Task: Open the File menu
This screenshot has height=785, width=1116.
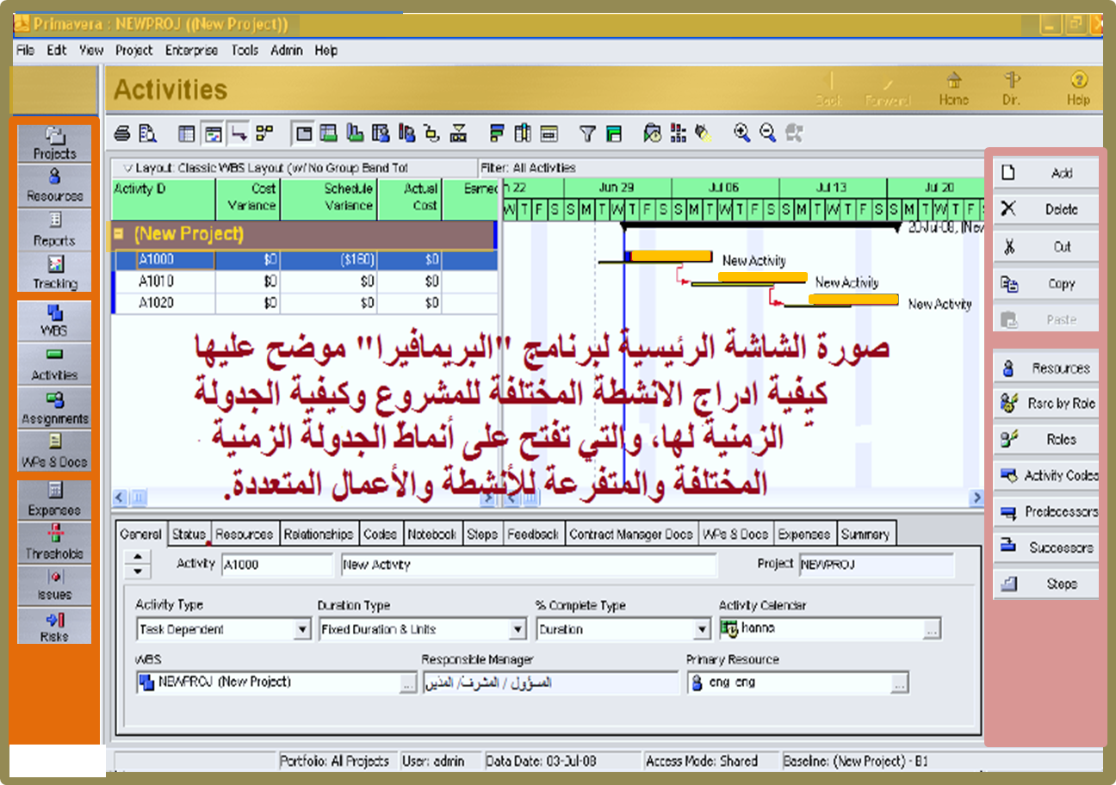Action: tap(25, 51)
